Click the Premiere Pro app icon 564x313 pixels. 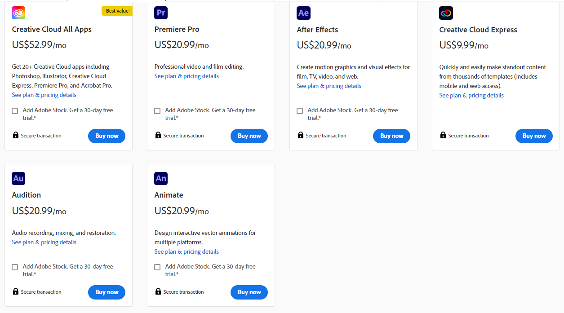(161, 13)
